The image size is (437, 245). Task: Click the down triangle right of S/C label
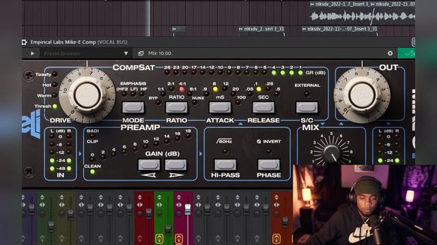tap(323, 124)
